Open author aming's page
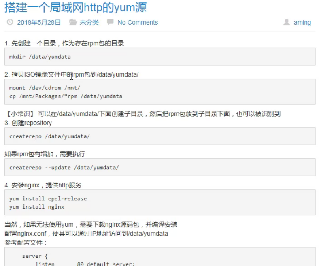 [x=302, y=22]
